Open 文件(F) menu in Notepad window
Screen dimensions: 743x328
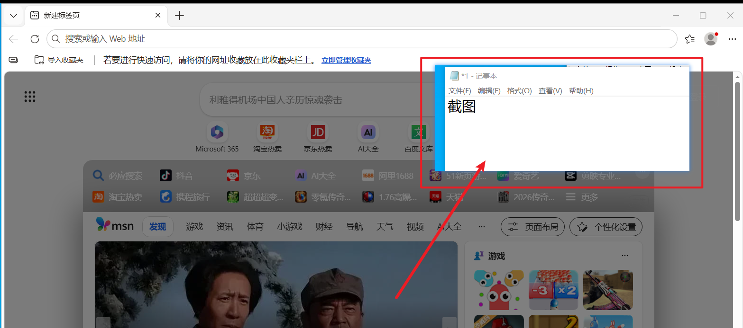(460, 91)
